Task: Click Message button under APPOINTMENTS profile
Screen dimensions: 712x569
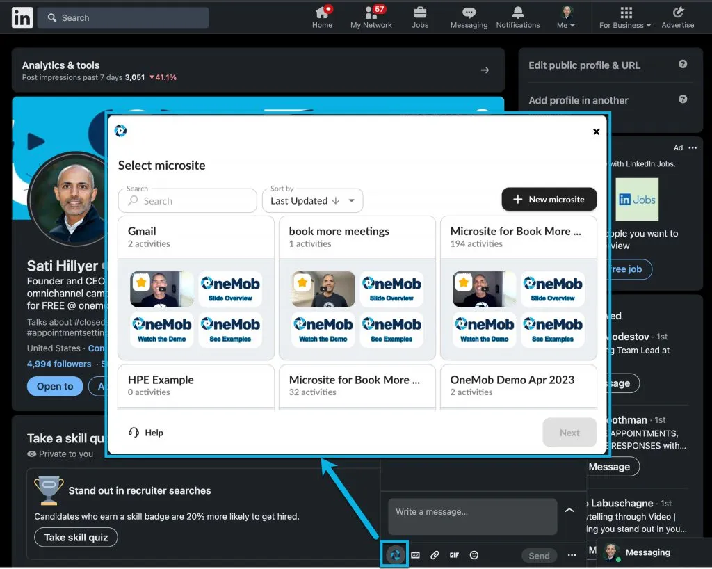Action: coord(613,466)
